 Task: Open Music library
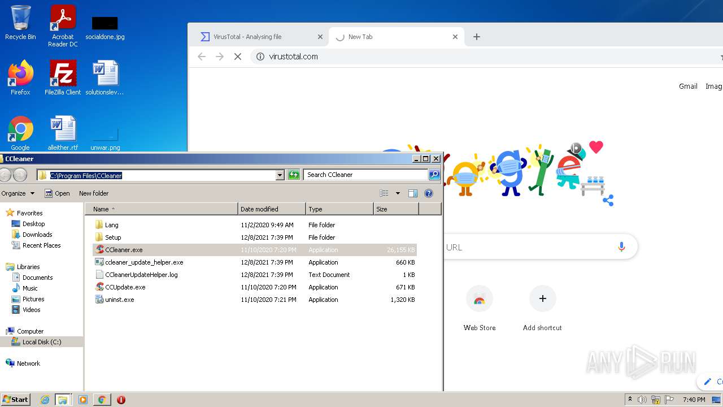(x=25, y=288)
